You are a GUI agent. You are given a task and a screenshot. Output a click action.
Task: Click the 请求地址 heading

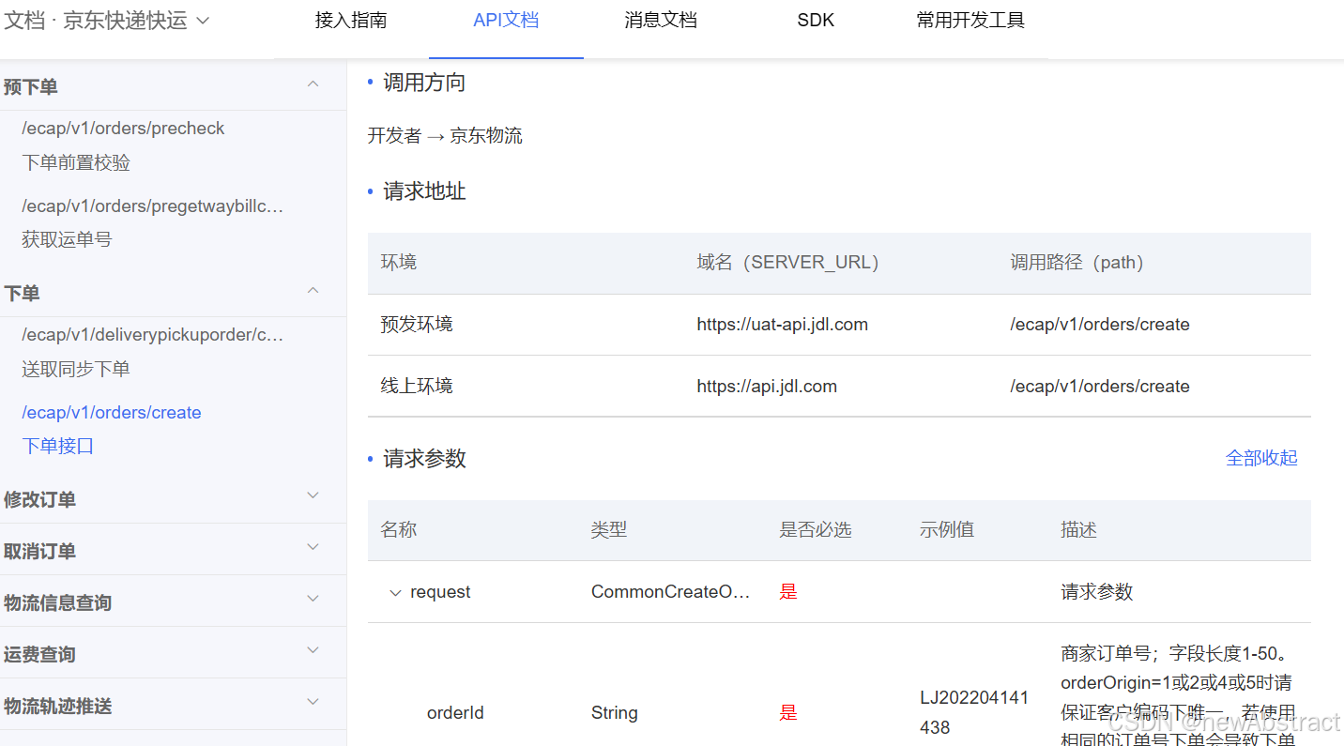424,191
